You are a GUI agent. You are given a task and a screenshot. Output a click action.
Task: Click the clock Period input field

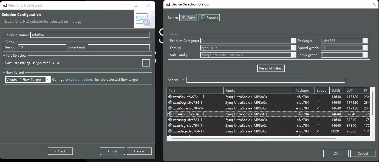[42, 47]
